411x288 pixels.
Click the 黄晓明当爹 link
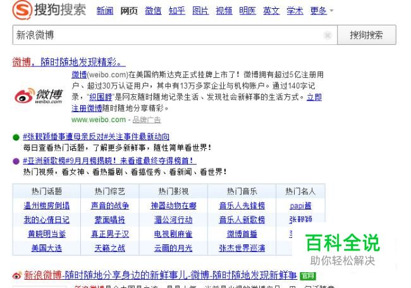click(46, 234)
